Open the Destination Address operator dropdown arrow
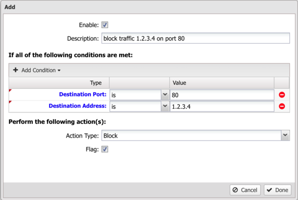 pyautogui.click(x=165, y=106)
